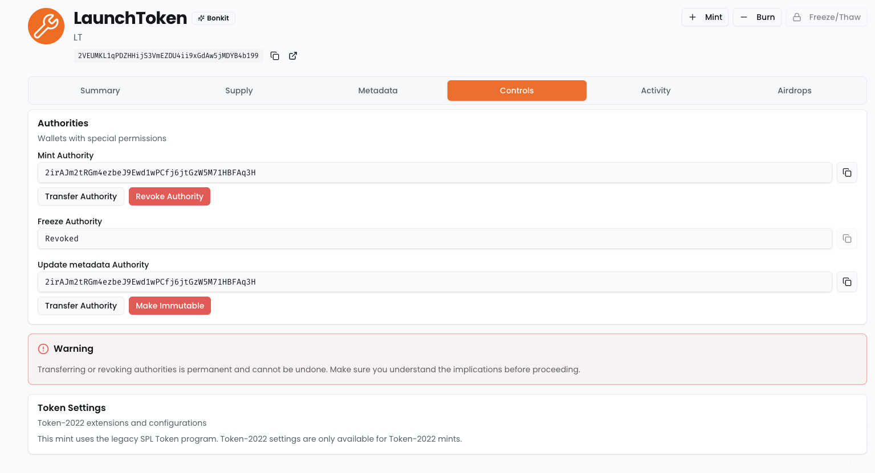Click the LaunchToken orange wrench logo
875x473 pixels.
coord(46,26)
